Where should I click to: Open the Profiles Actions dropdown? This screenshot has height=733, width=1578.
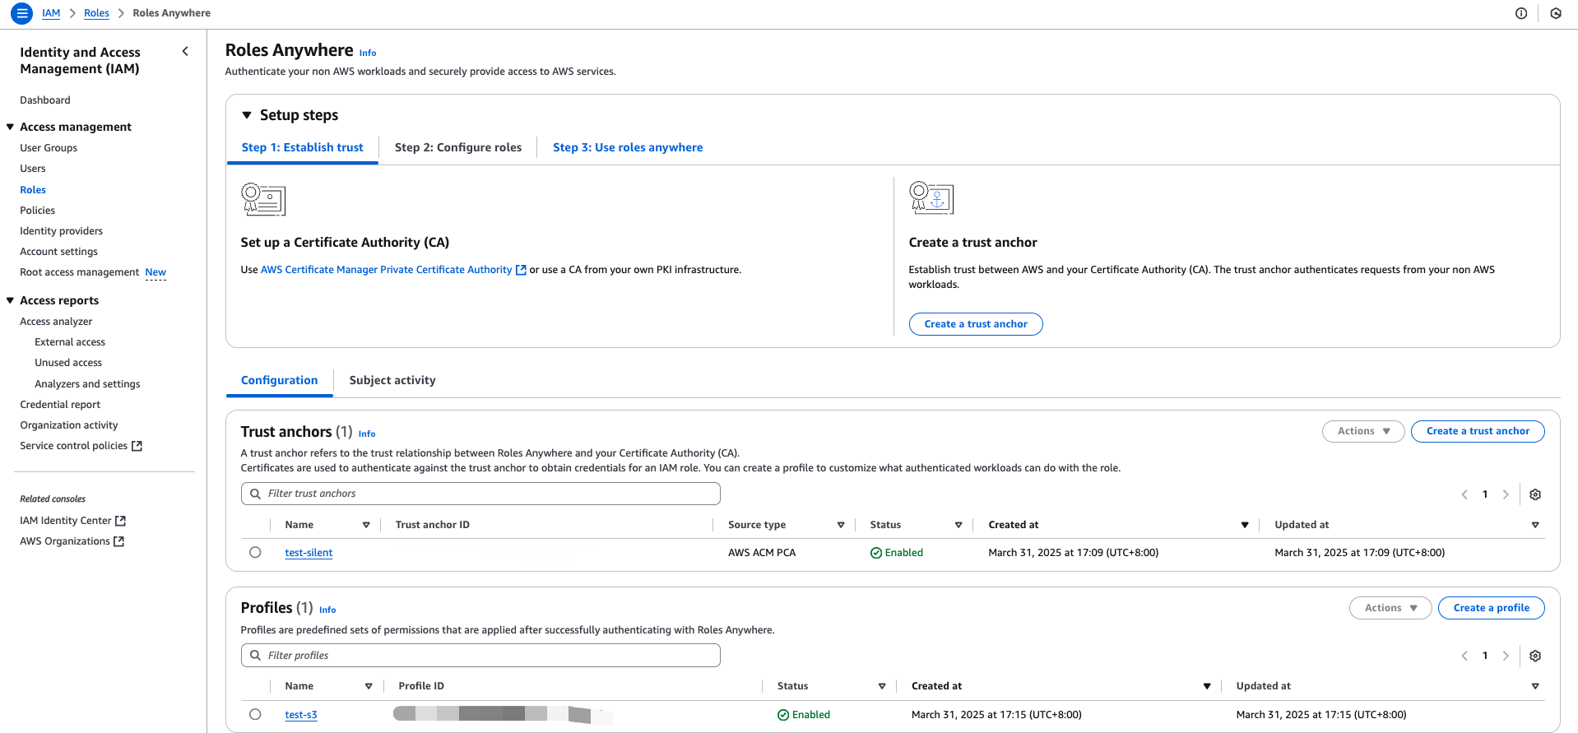point(1390,608)
